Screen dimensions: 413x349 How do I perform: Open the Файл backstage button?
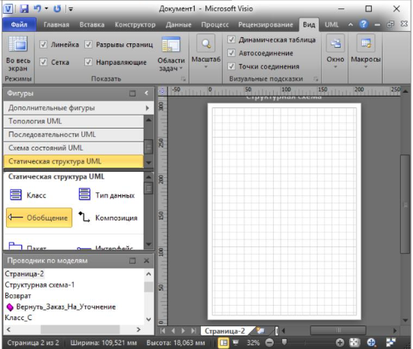(x=19, y=25)
